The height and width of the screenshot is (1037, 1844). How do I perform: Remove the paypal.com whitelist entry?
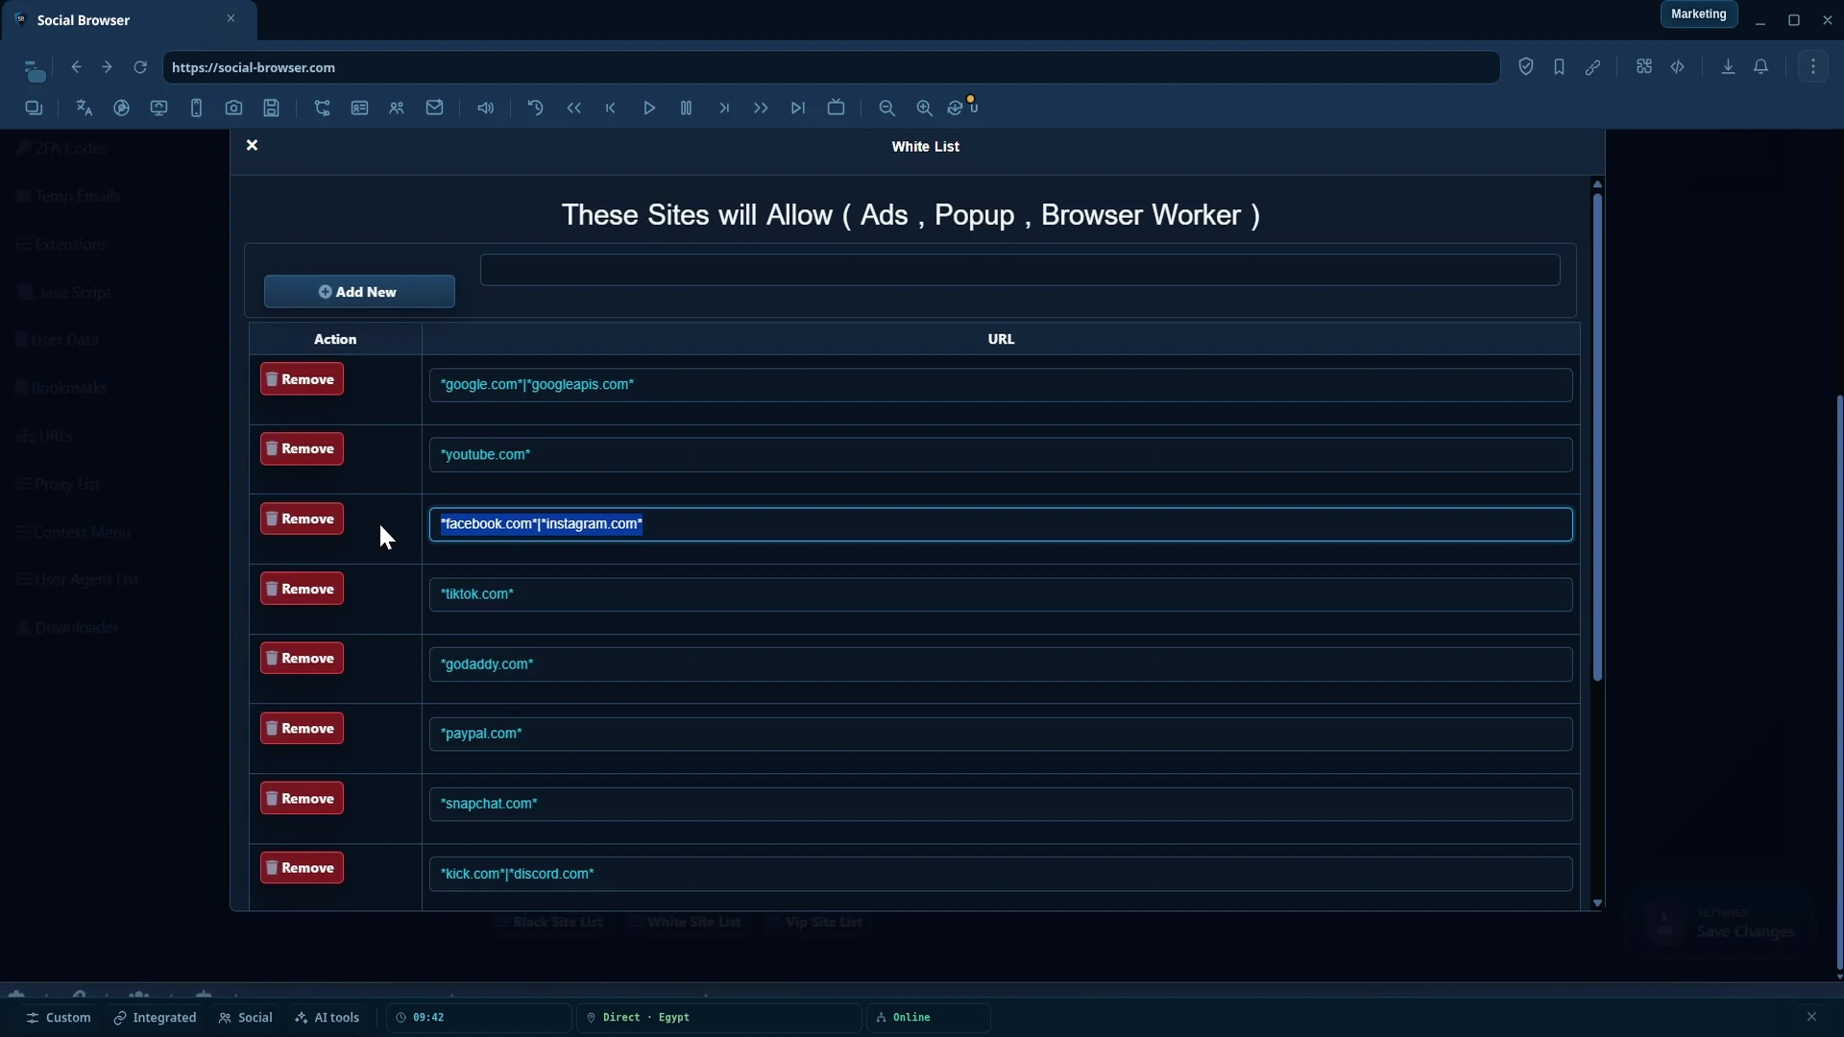[302, 729]
